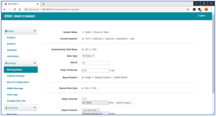Viewport: 216px width, 117px height.
Task: Open View Logs
Action: (12, 95)
